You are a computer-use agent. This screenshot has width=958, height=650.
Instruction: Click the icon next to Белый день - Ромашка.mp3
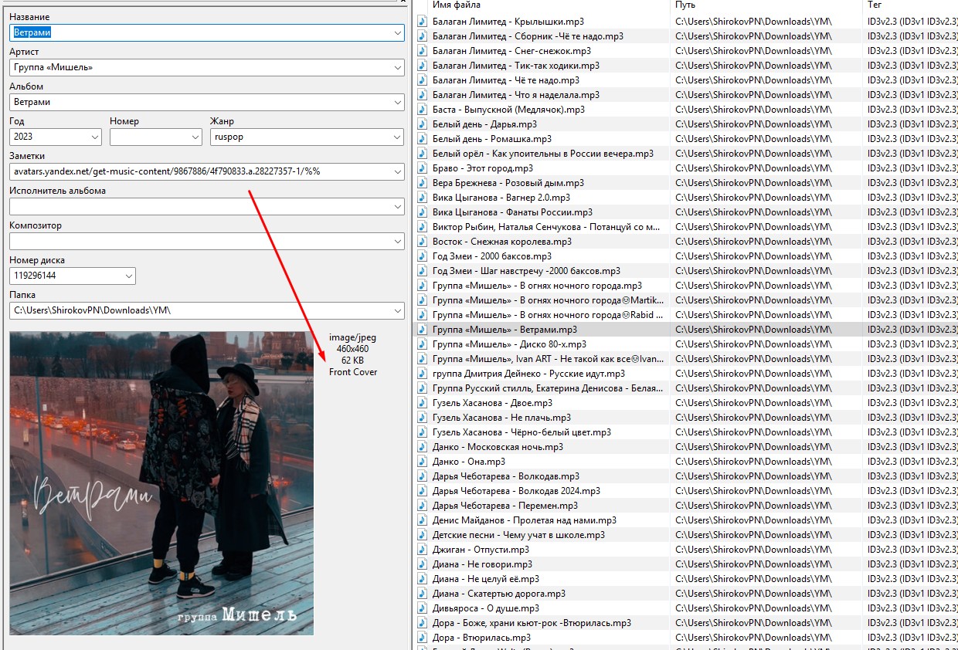(x=422, y=139)
